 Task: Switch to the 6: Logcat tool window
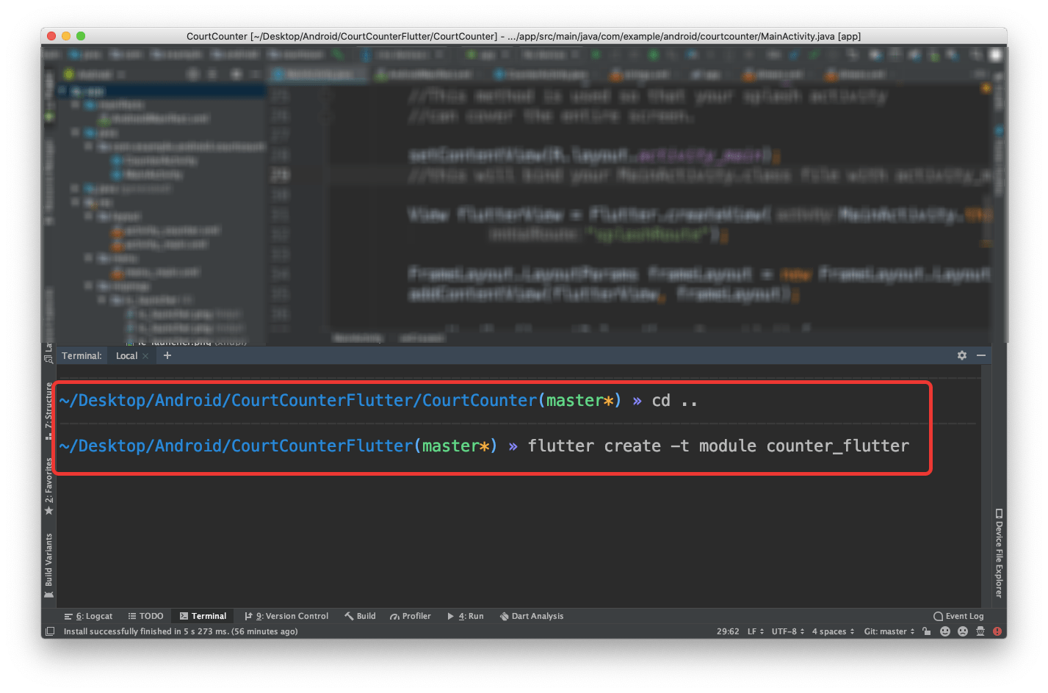89,616
